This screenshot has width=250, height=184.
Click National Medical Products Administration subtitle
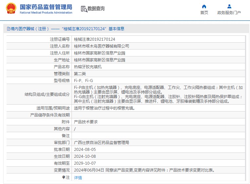(46, 12)
